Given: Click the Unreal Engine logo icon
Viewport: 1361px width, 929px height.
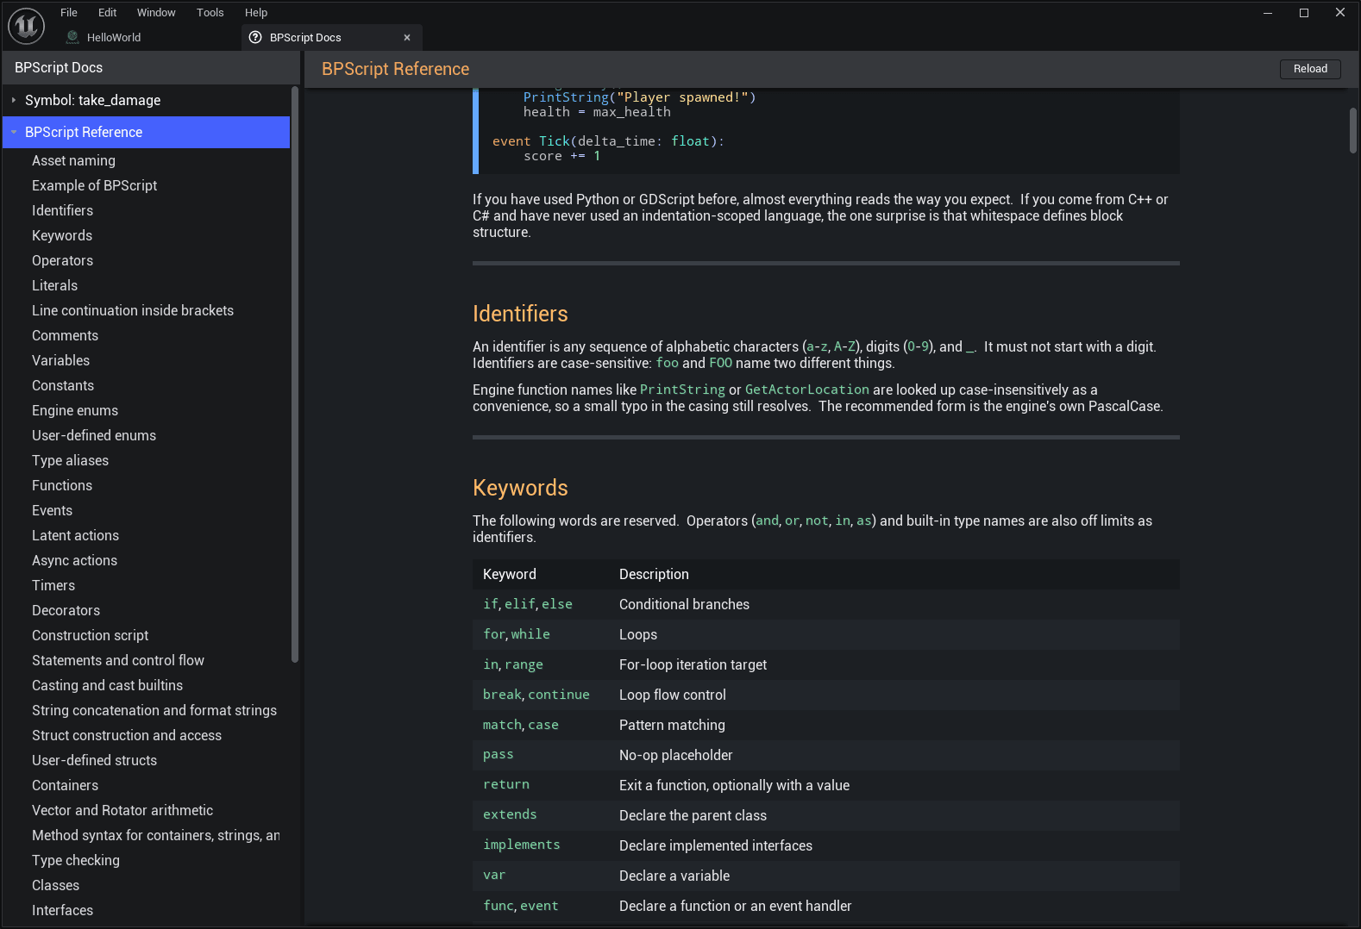Looking at the screenshot, I should [x=26, y=26].
